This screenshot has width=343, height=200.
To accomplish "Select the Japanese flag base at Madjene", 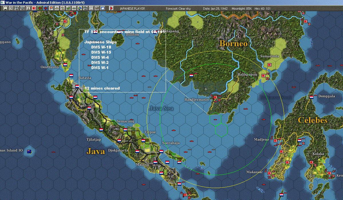I will tap(275, 141).
